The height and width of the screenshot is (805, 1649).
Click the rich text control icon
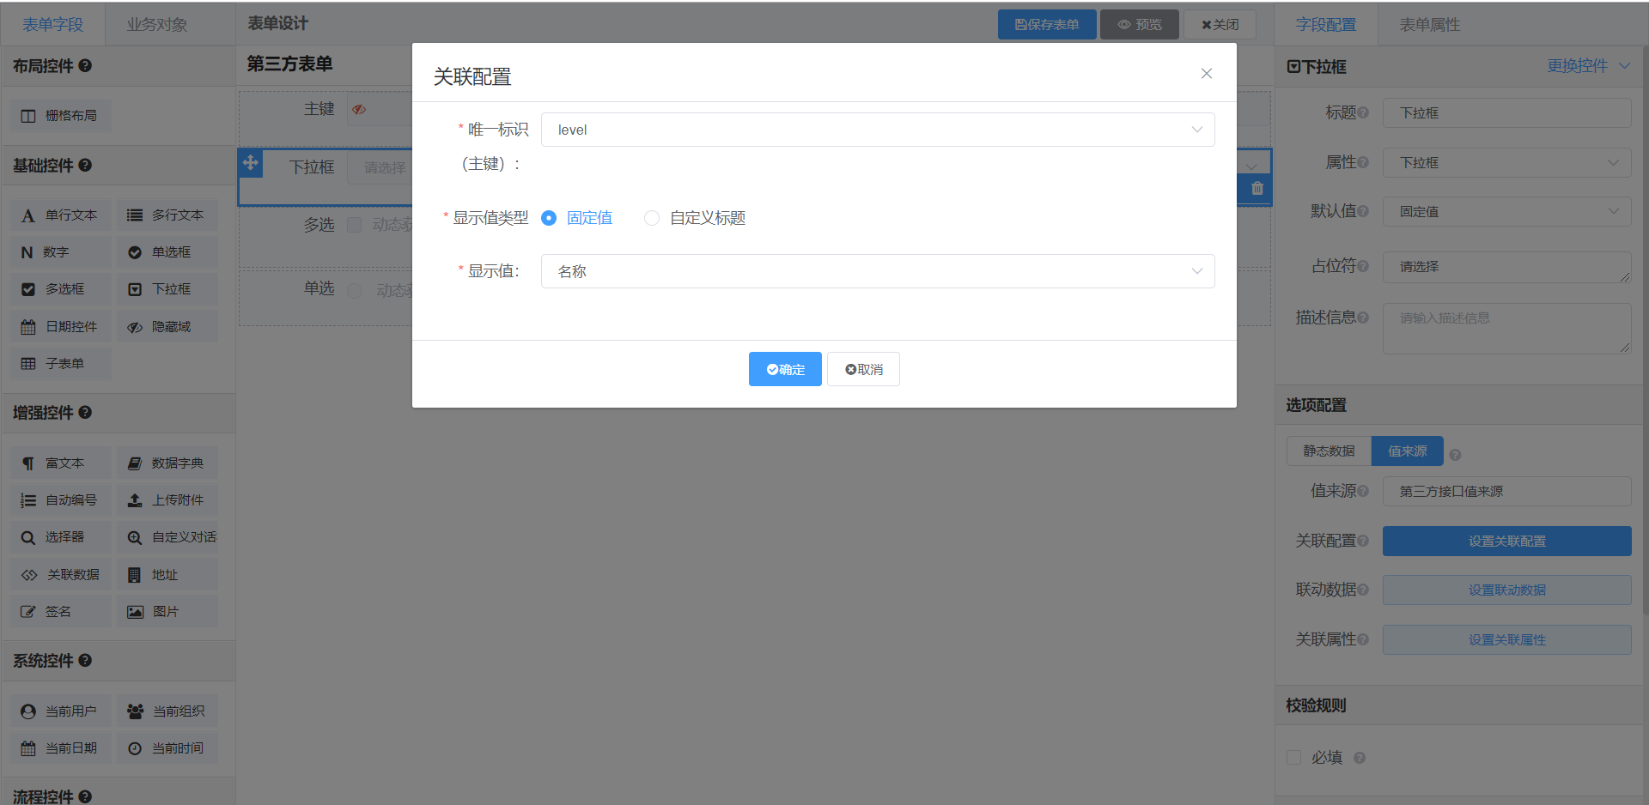click(28, 463)
